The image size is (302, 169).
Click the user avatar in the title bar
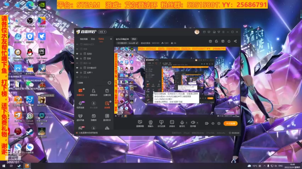coord(197,32)
